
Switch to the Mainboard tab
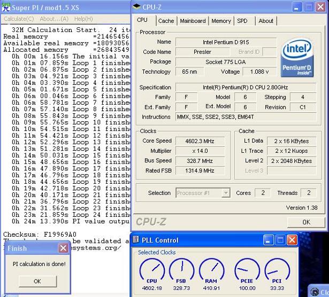click(193, 21)
